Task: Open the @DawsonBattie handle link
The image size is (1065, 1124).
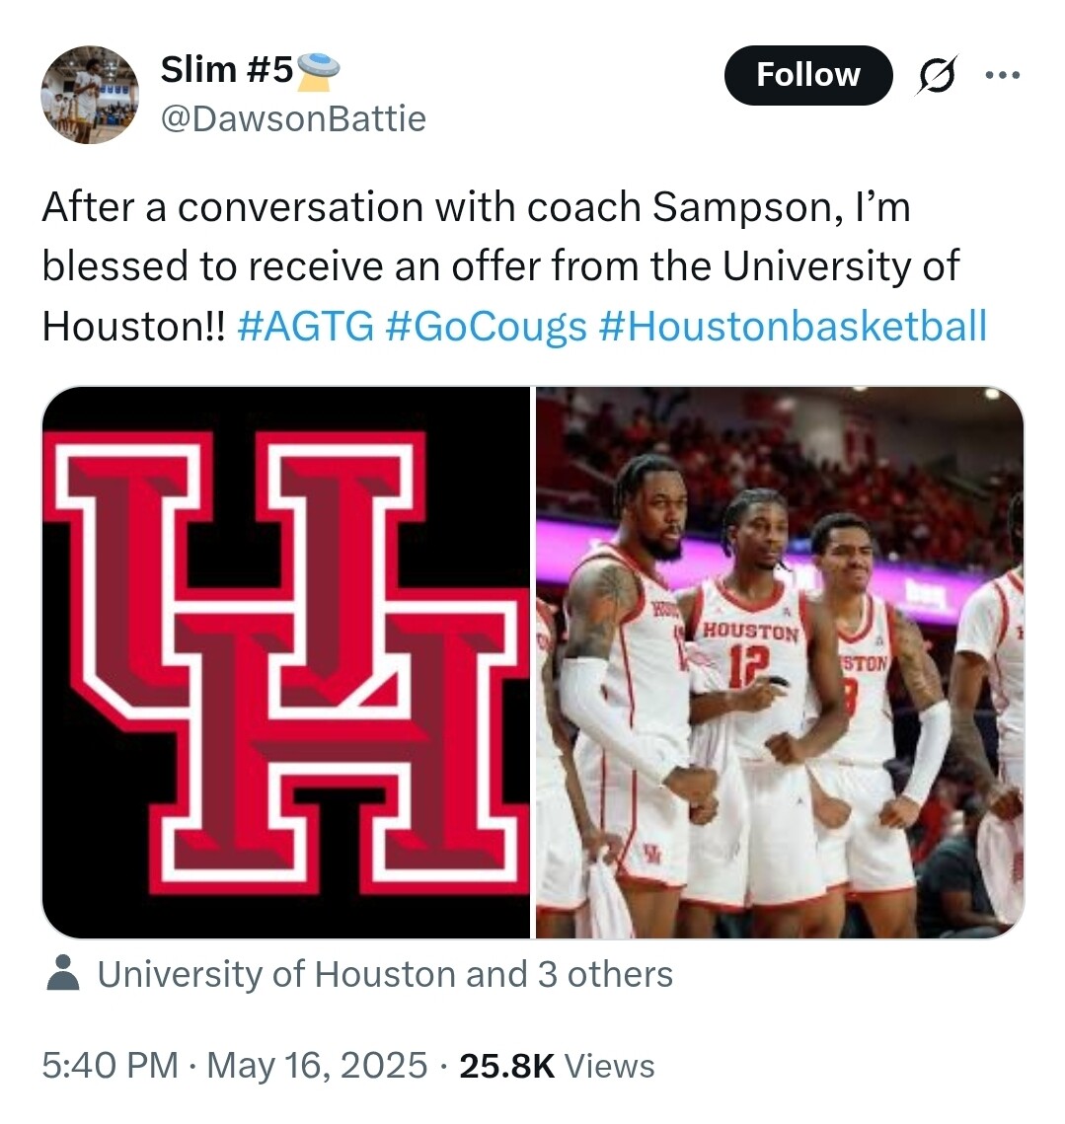Action: click(x=293, y=118)
